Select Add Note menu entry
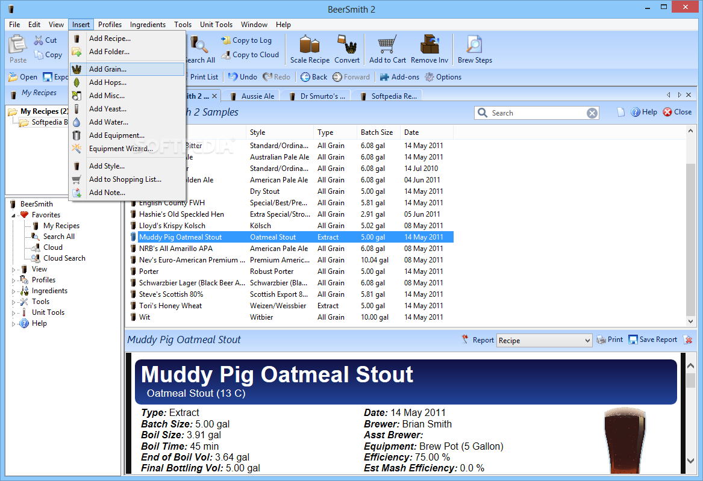The height and width of the screenshot is (481, 703). (x=127, y=193)
